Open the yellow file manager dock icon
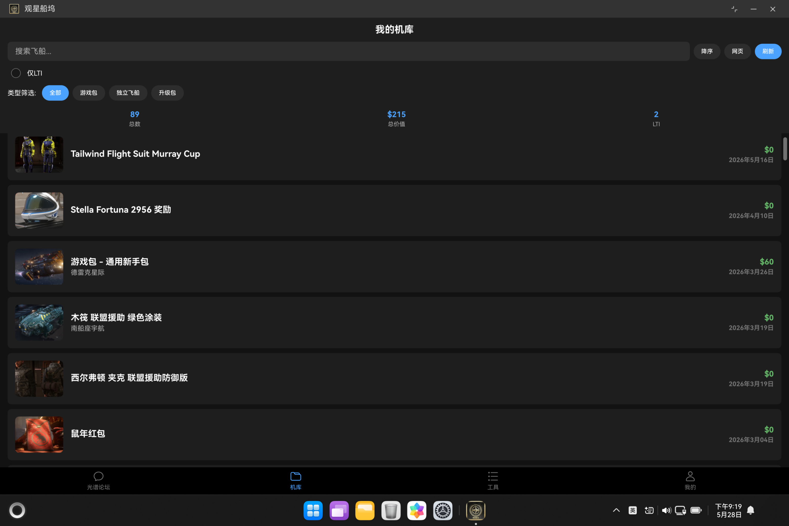The height and width of the screenshot is (526, 789). coord(365,511)
